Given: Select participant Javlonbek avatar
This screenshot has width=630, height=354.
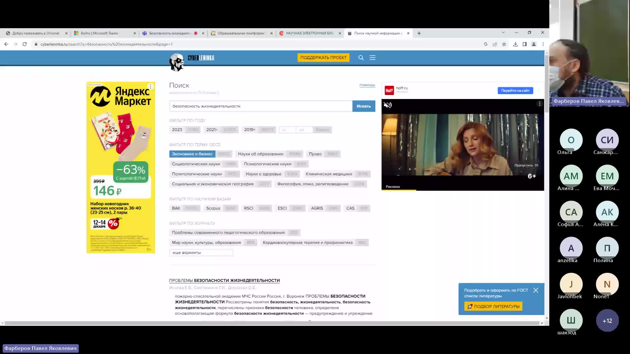Looking at the screenshot, I should point(571,284).
